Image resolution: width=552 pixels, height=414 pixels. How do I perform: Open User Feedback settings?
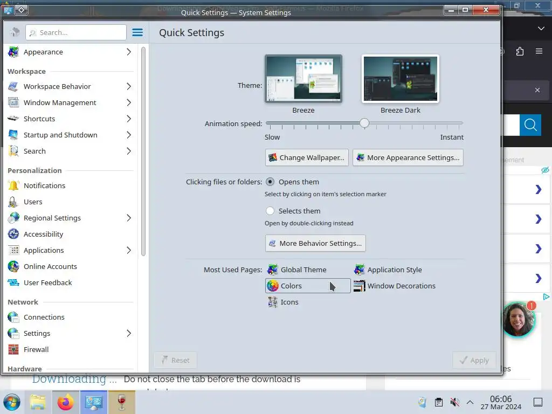pos(70,282)
